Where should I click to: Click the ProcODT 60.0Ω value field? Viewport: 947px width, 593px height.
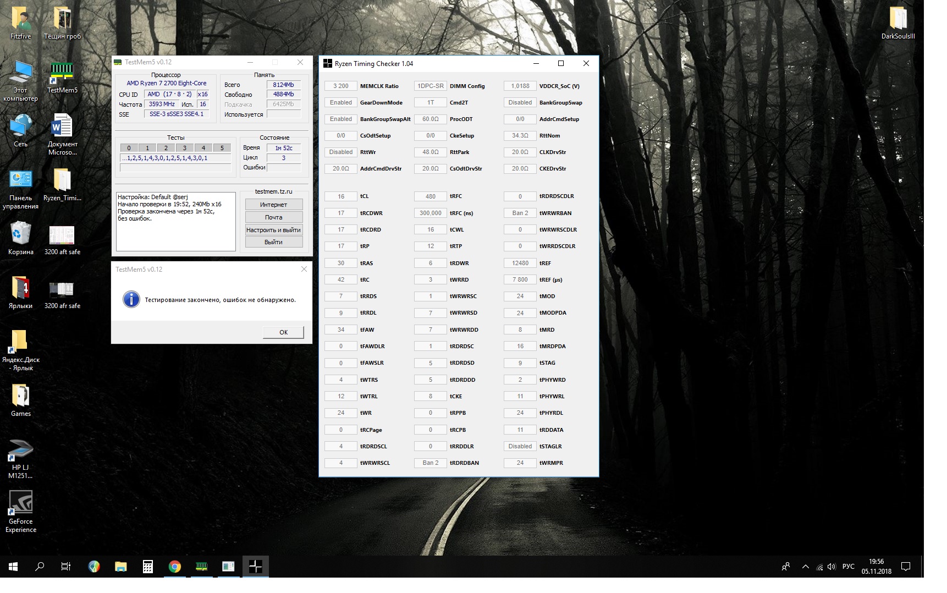click(x=431, y=119)
